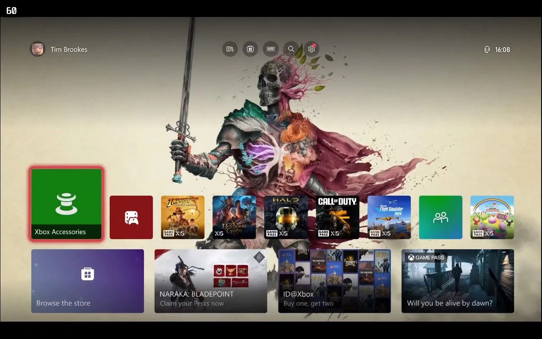Image resolution: width=542 pixels, height=339 pixels.
Task: Open the ID@Xbox Buy one, get two promotion
Action: pyautogui.click(x=335, y=281)
